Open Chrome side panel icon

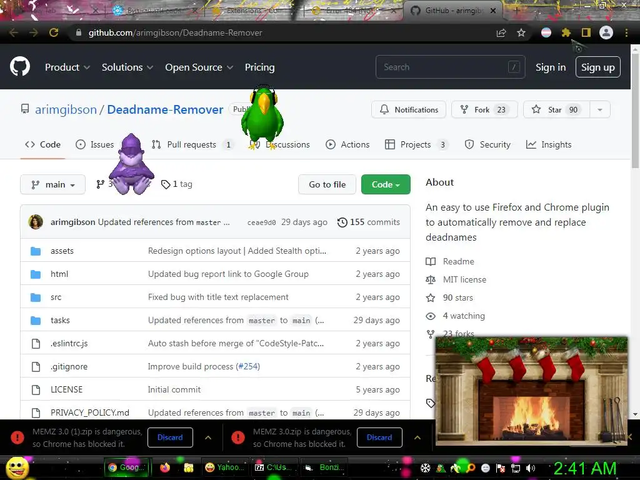(586, 32)
